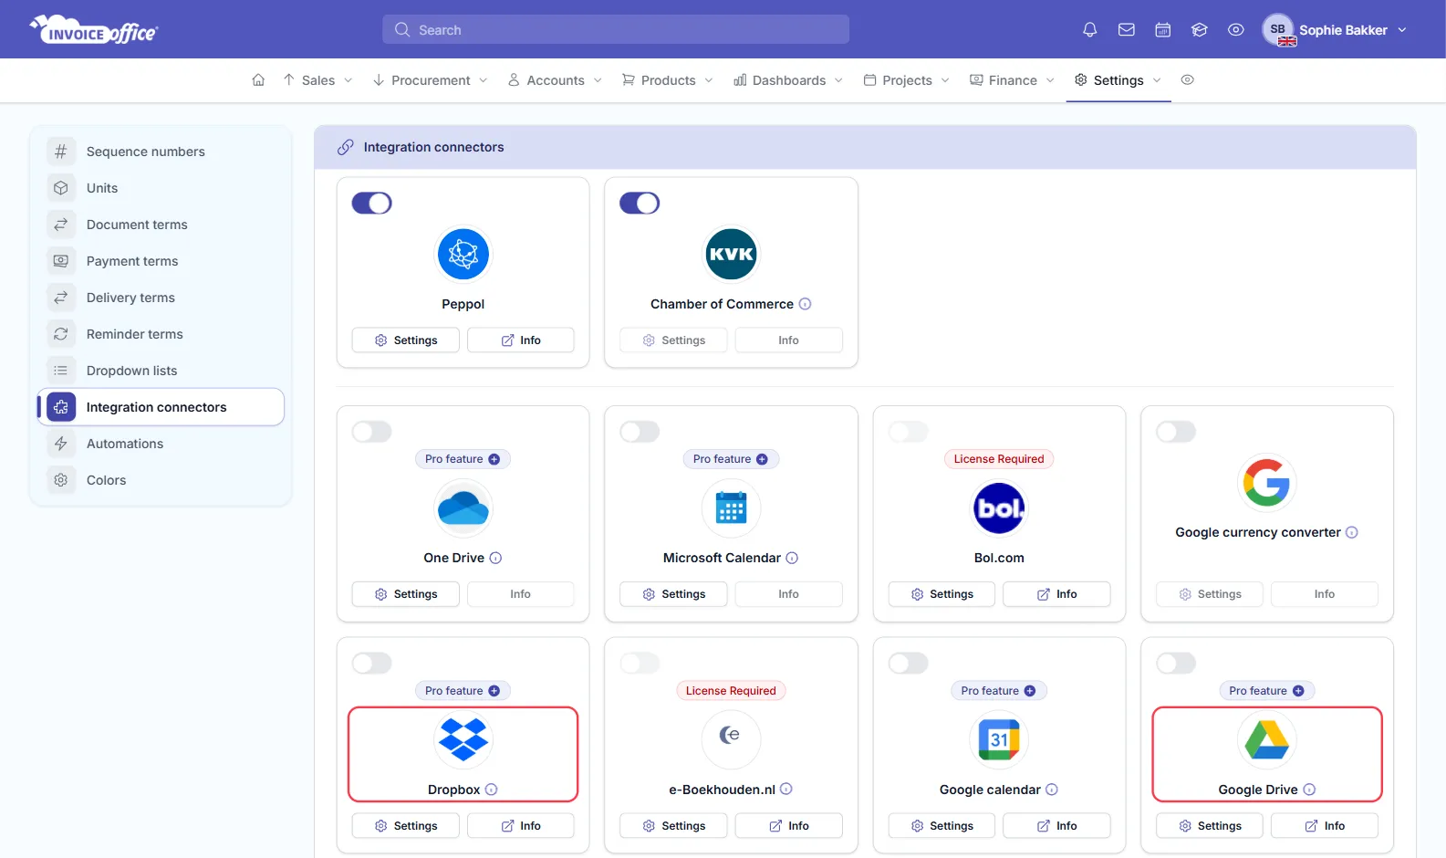Click the Peppol connector logo
Viewport: 1446px width, 858px height.
click(463, 254)
